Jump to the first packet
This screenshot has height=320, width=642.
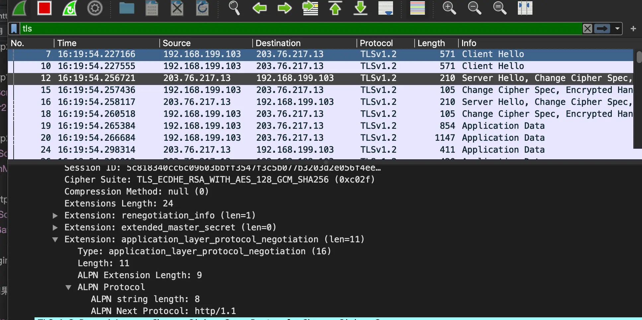click(335, 8)
